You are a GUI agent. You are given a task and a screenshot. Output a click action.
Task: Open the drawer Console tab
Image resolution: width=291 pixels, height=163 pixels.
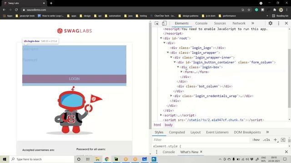[x=169, y=152]
